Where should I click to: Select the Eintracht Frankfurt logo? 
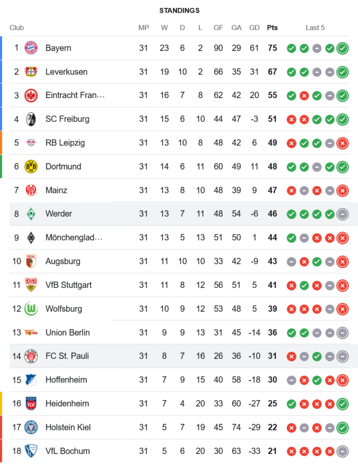31,95
